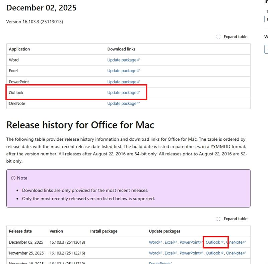Image resolution: width=268 pixels, height=264 pixels.
Task: Select the "16.103.3 (25113013)" version cell
Action: [x=67, y=242]
